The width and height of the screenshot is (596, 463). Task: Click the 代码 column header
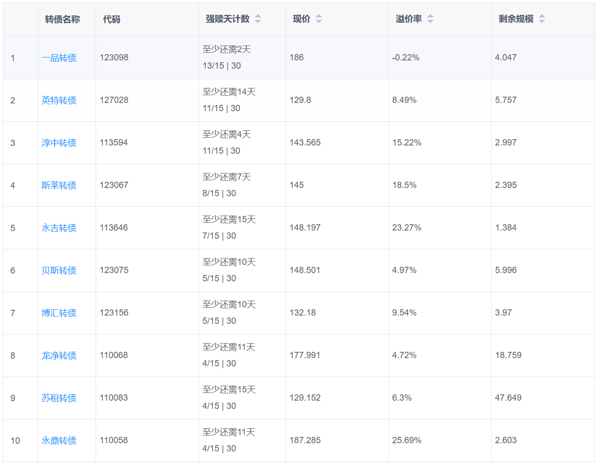112,19
